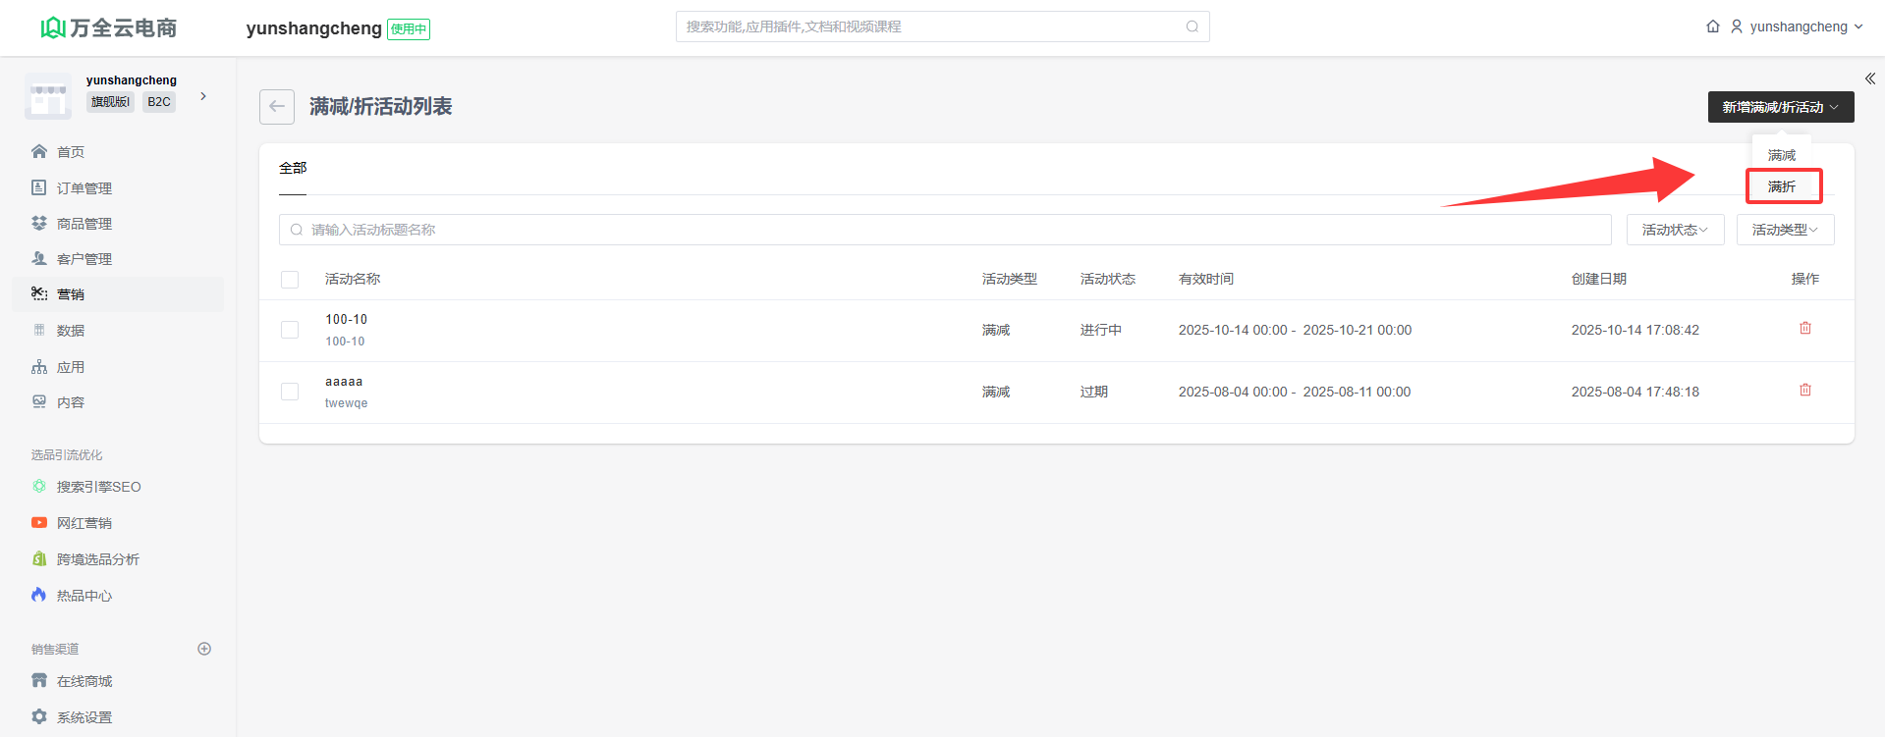Click the 新增满减/折活动 button
Viewport: 1885px width, 737px height.
[x=1780, y=107]
